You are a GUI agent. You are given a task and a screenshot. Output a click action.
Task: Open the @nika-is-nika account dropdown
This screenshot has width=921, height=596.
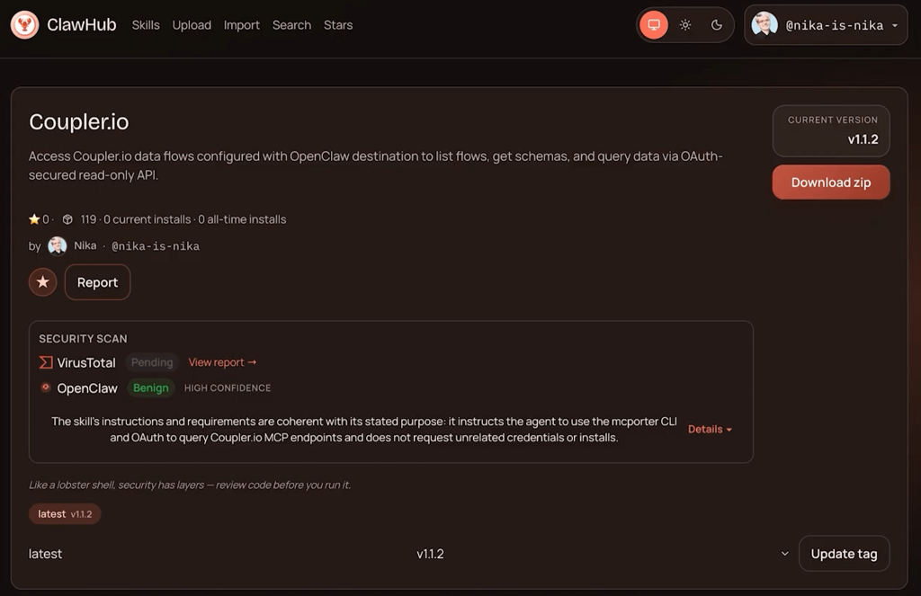click(827, 25)
